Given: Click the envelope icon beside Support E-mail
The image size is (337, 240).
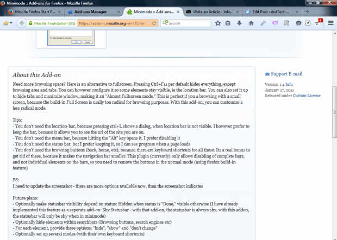Looking at the screenshot, I should [x=267, y=74].
